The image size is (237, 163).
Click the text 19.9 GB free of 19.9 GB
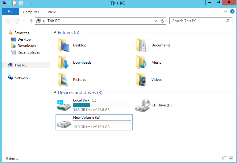pos(91,127)
